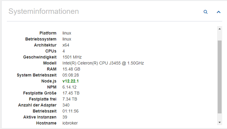Collapse the Systeminformationen panel chevron
227x129 pixels.
[x=219, y=12]
